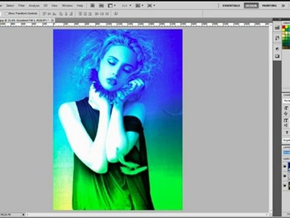Click the horizontal scrollbar's right arrow
Image resolution: width=290 pixels, height=218 pixels.
click(x=267, y=214)
